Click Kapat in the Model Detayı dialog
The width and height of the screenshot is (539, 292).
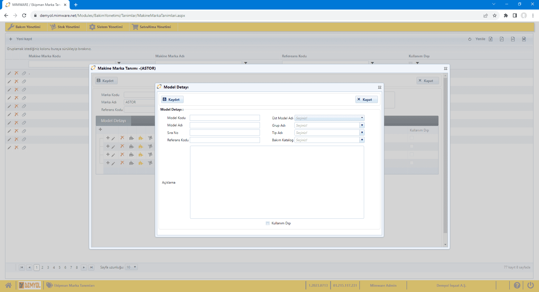tap(366, 99)
